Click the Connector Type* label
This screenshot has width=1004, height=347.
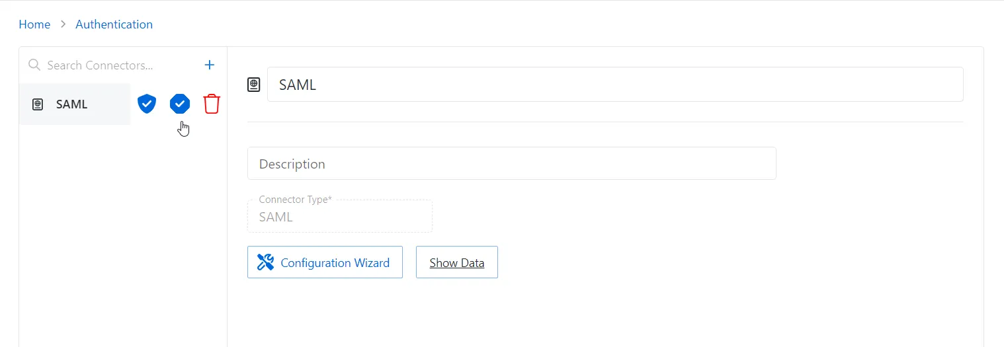pyautogui.click(x=295, y=200)
